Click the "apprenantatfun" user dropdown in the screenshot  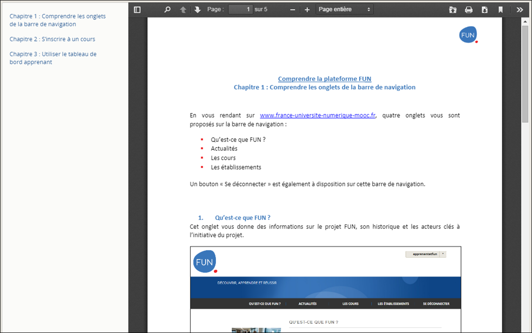coord(426,254)
